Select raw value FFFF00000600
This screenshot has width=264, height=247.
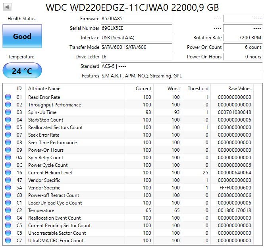point(235,188)
